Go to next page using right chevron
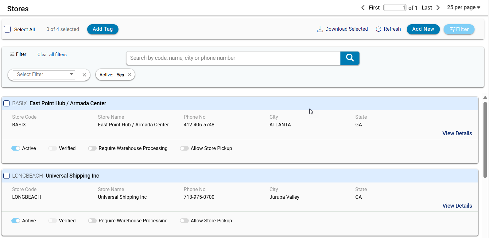This screenshot has width=489, height=238. [x=438, y=8]
